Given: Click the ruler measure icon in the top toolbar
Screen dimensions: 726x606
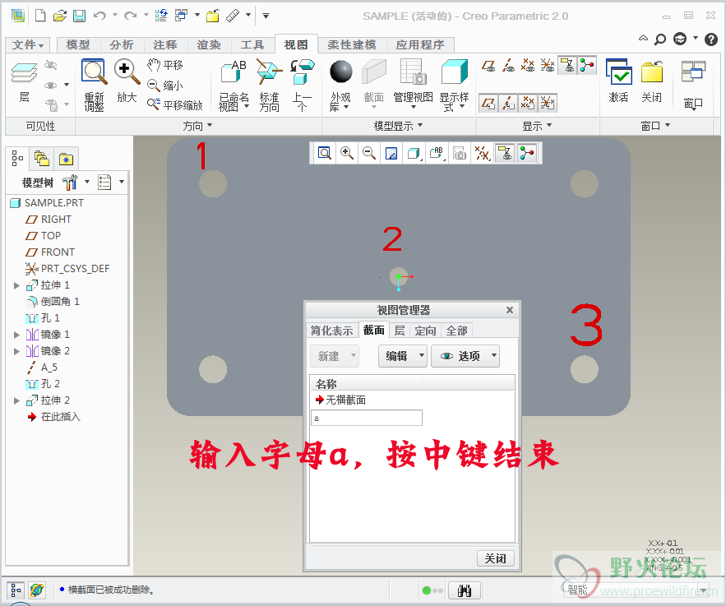Looking at the screenshot, I should pyautogui.click(x=233, y=16).
